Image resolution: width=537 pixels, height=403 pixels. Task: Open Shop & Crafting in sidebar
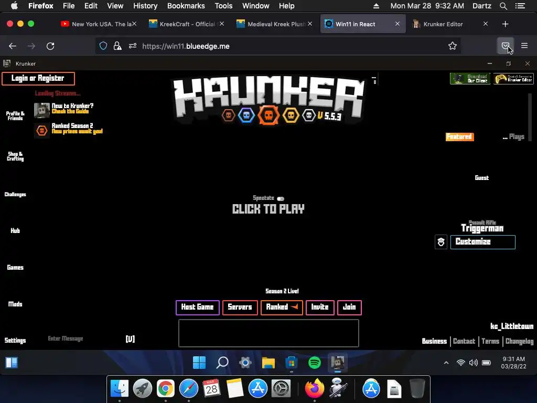coord(15,156)
